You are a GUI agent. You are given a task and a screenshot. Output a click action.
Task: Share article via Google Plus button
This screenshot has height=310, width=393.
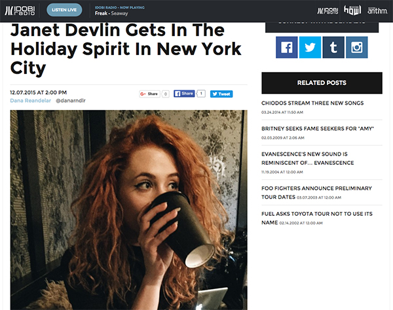pyautogui.click(x=149, y=94)
